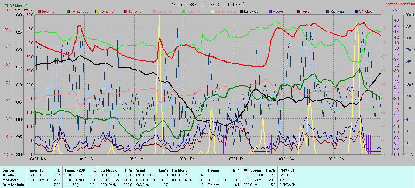Click the 2.3hPa/3h entry
This screenshot has height=188, width=415.
coord(287,185)
